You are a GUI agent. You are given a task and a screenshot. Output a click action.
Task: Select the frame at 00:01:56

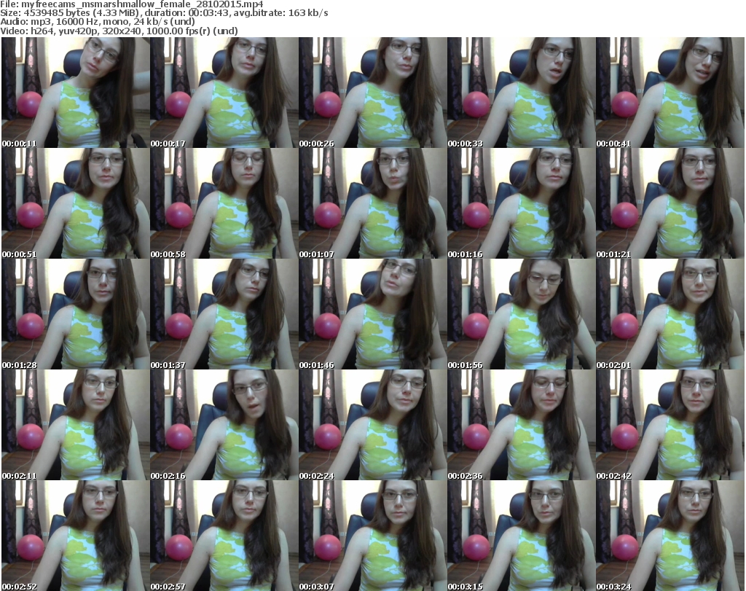[521, 314]
